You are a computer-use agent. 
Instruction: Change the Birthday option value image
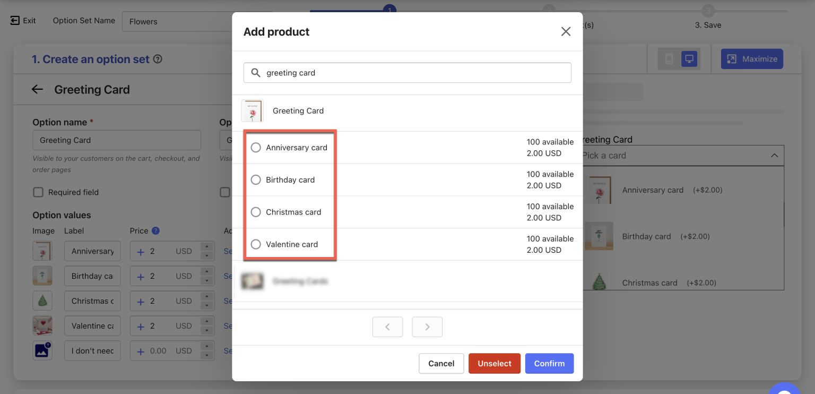pyautogui.click(x=42, y=276)
